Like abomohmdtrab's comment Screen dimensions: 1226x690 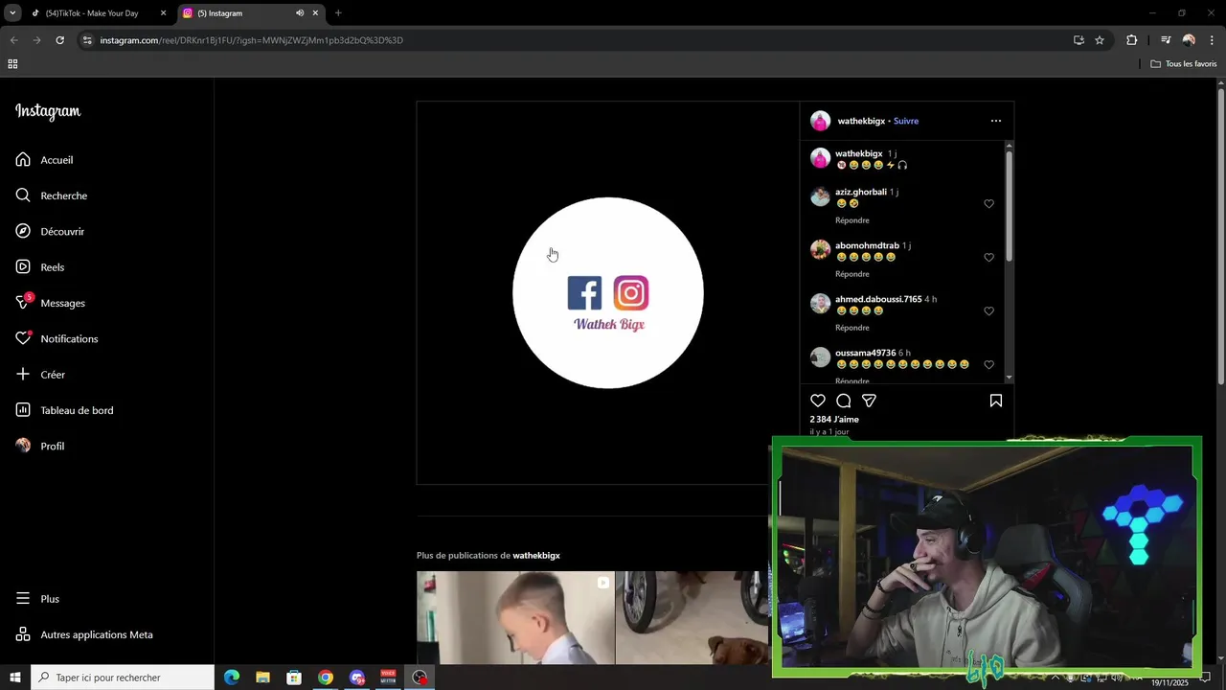coord(989,258)
